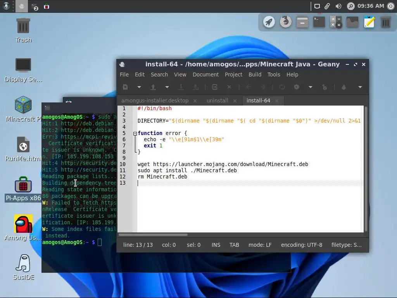The height and width of the screenshot is (298, 397).
Task: Open the terminal icon in the dock
Action: point(319,22)
